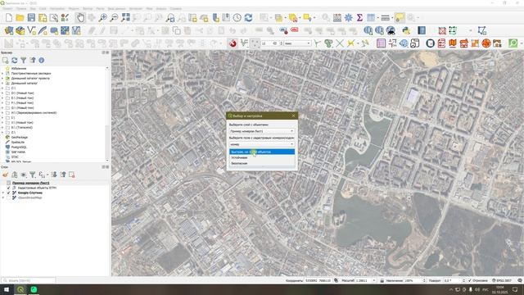Select highlighted first option in dropdown list

point(262,152)
